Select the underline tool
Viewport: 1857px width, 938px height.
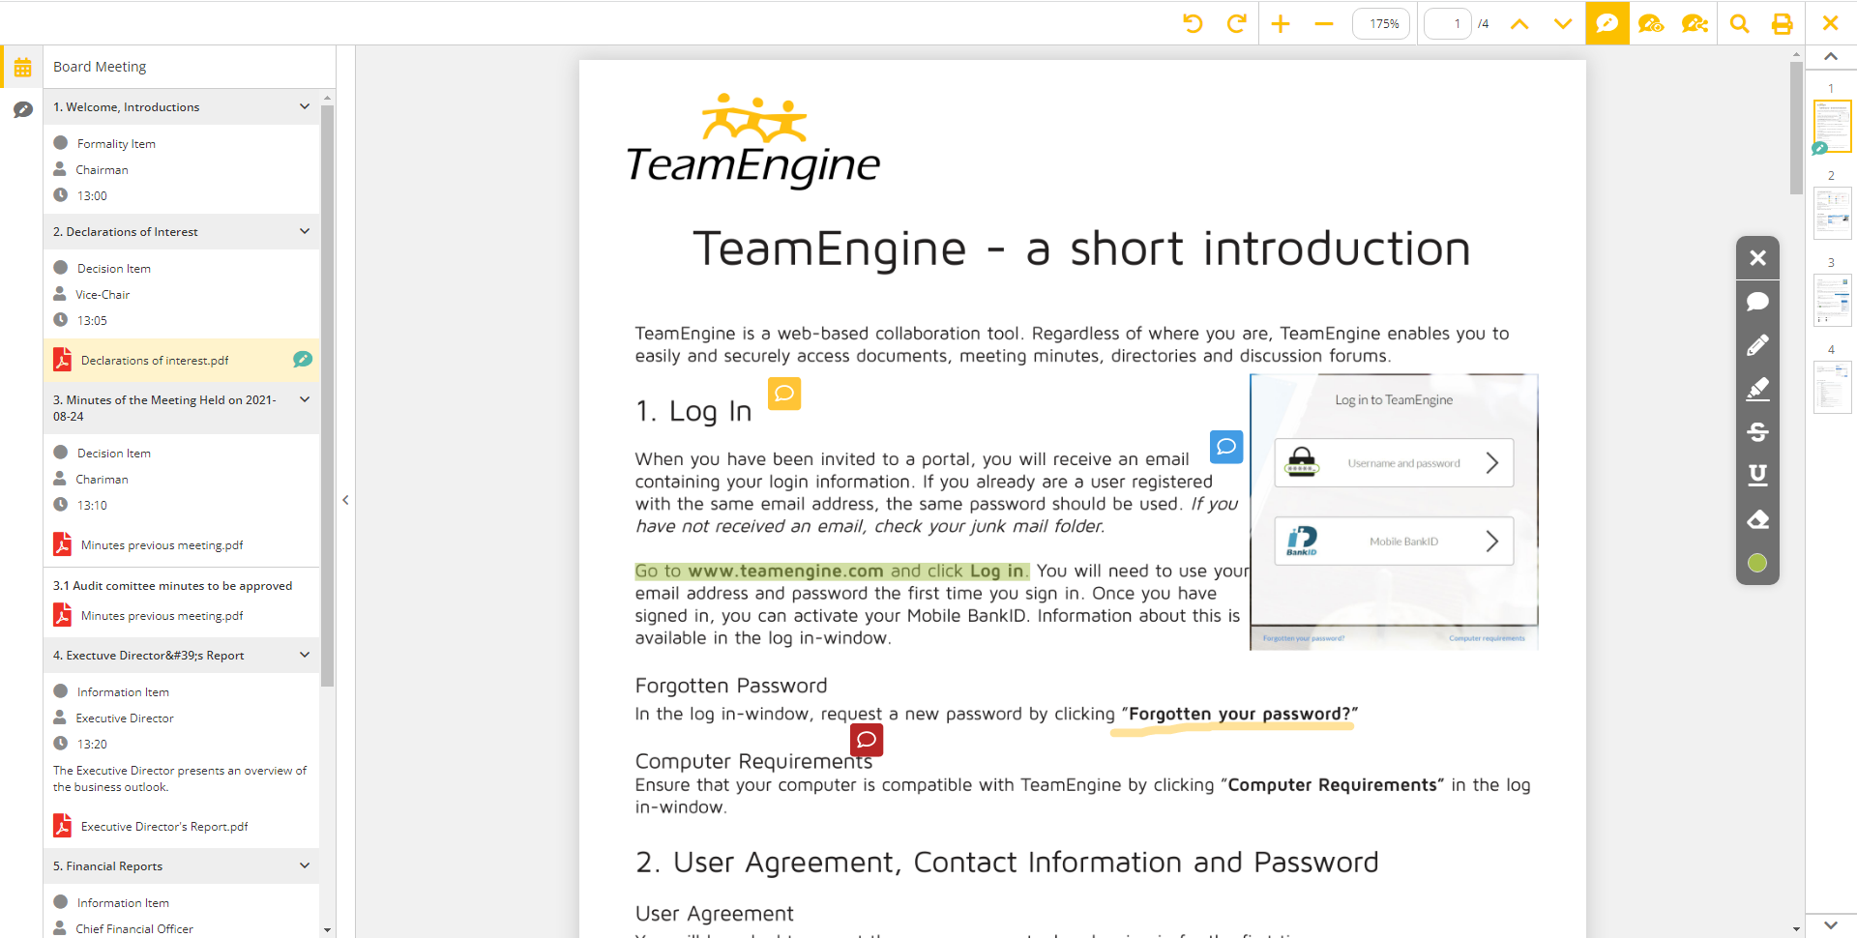pos(1757,475)
